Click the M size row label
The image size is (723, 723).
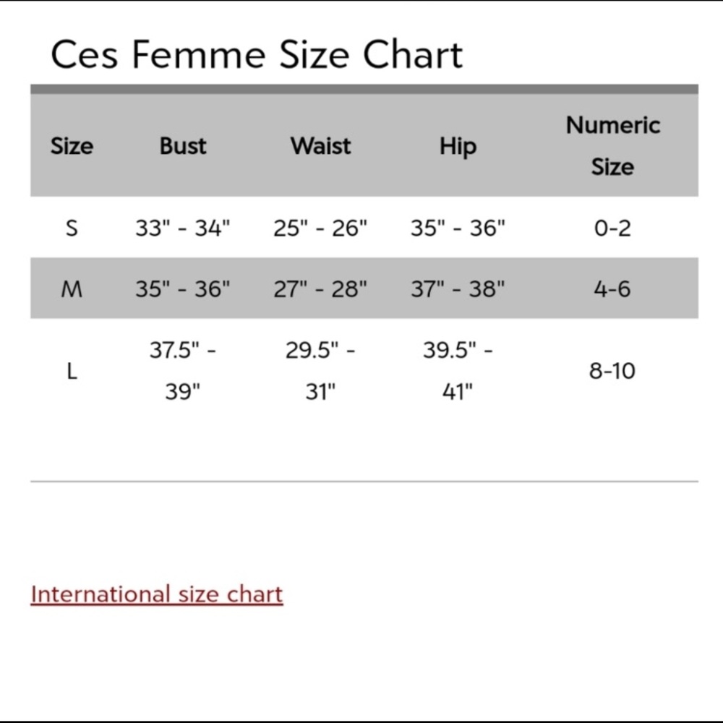(x=72, y=288)
